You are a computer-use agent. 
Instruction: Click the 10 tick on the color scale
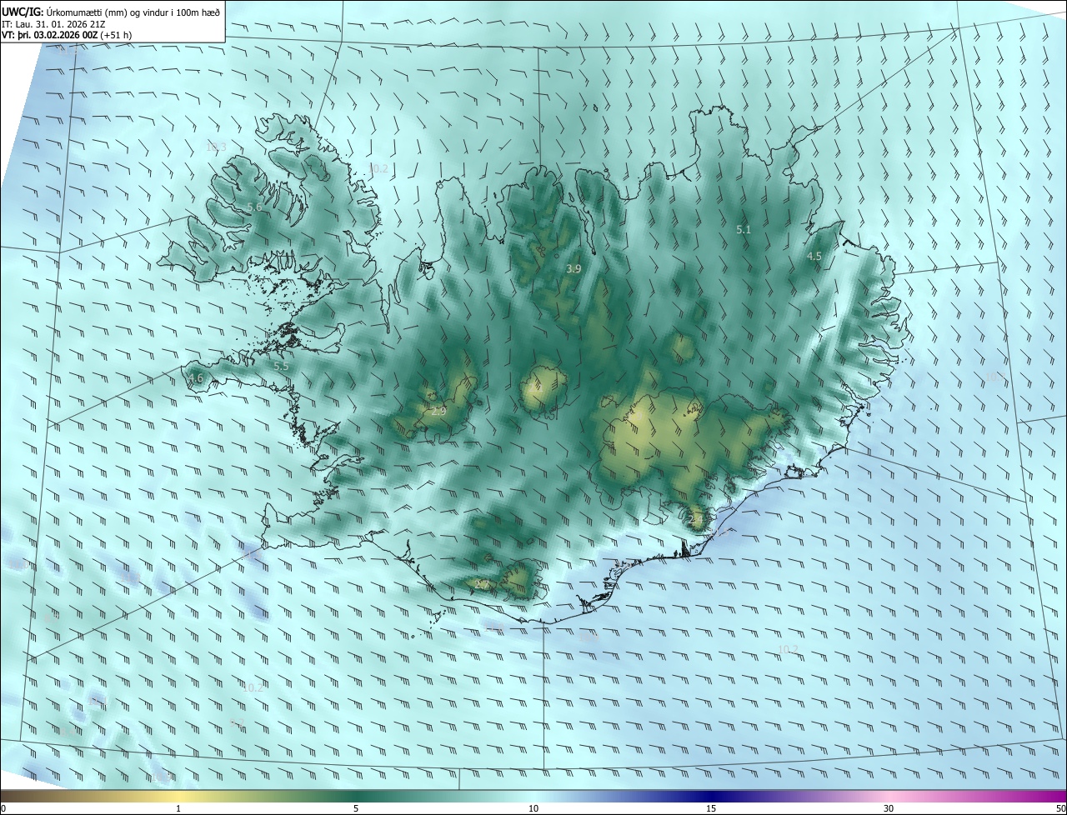533,808
